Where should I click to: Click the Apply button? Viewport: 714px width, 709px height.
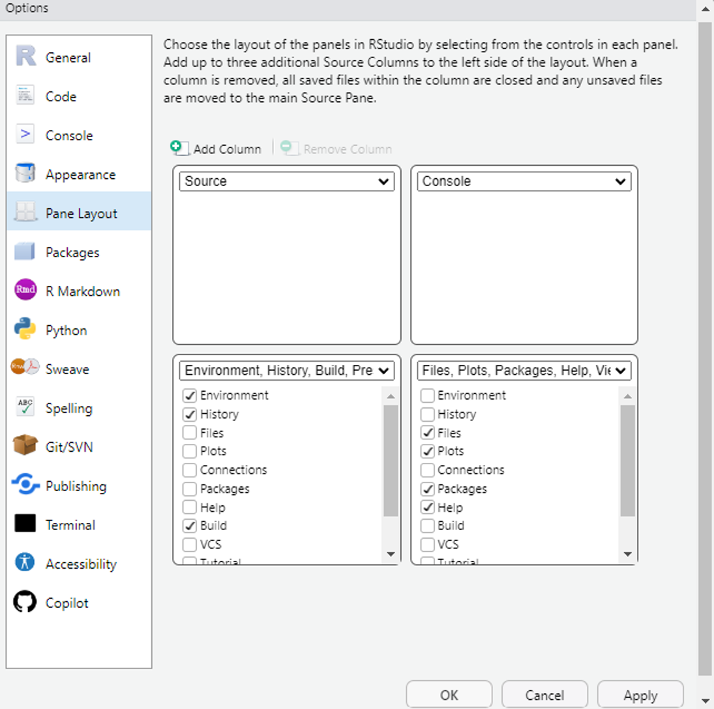click(640, 695)
